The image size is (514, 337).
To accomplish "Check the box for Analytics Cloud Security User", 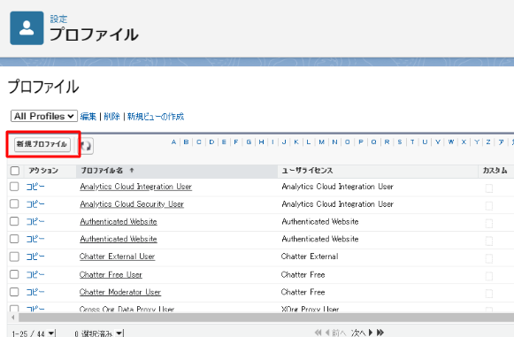I will point(14,204).
